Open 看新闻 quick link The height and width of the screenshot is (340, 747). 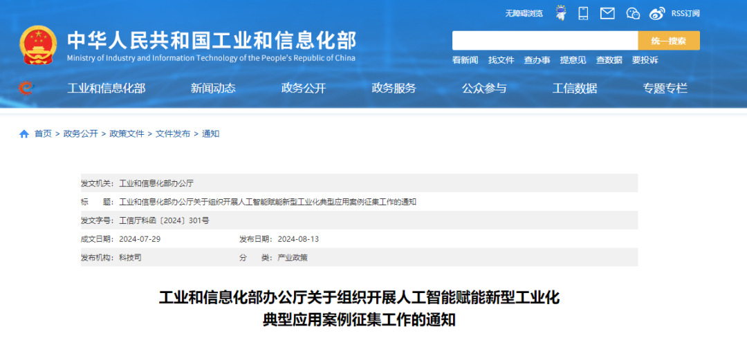[465, 60]
